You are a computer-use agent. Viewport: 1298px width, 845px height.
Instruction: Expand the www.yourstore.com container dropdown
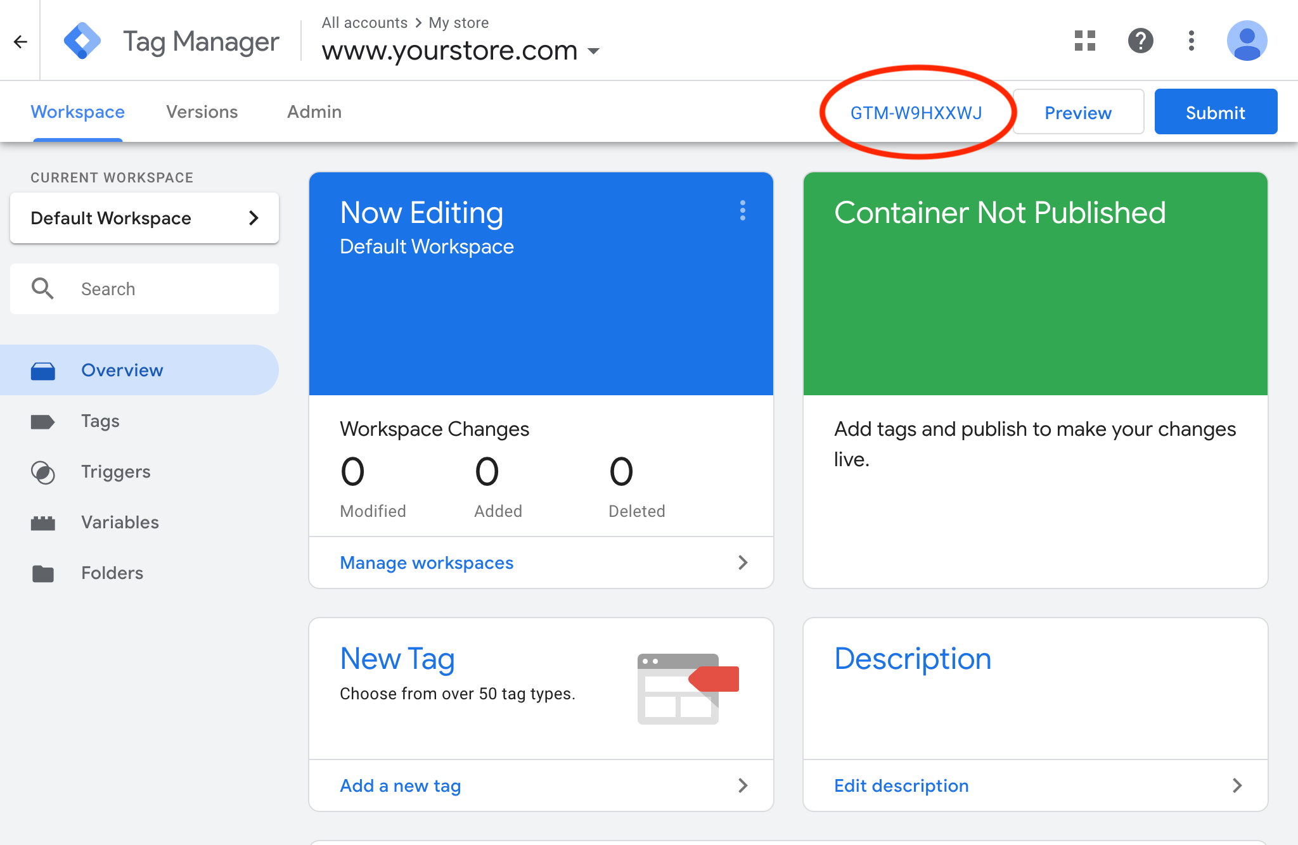(593, 51)
